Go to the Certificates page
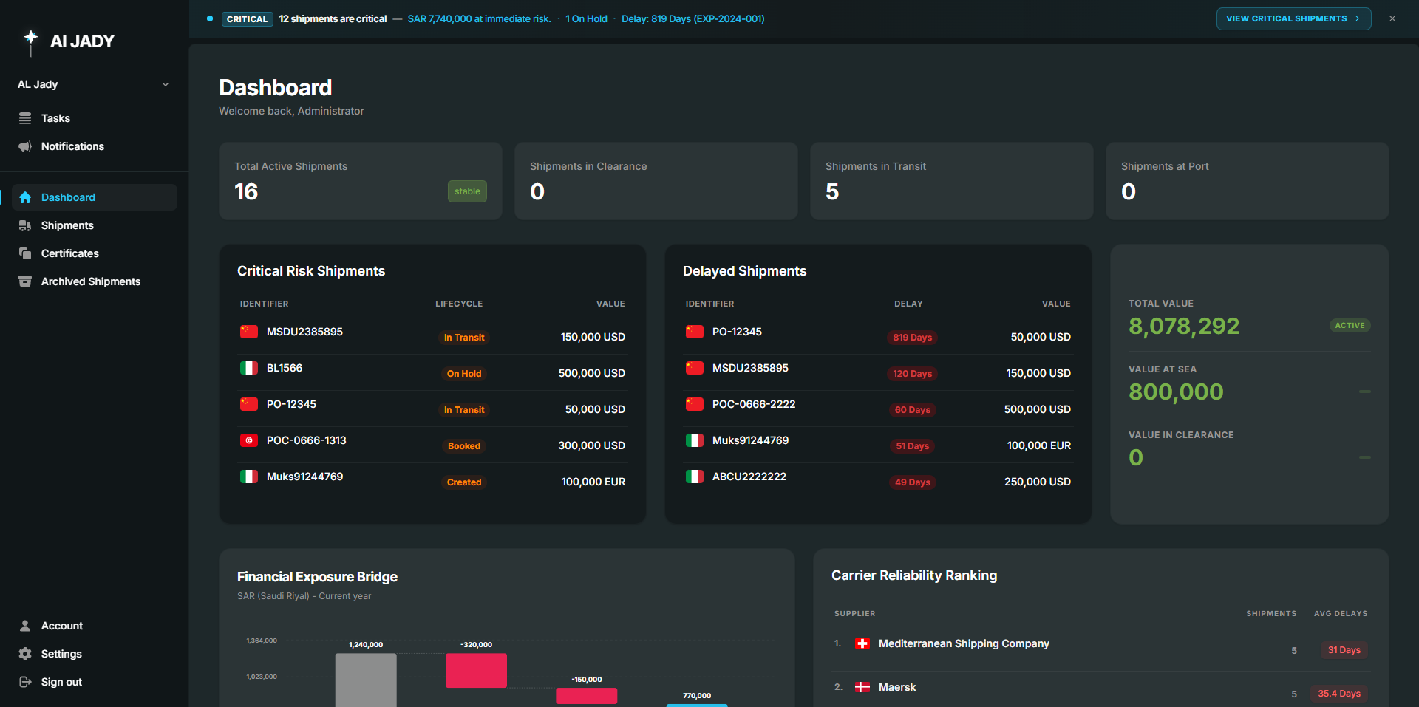The height and width of the screenshot is (707, 1419). point(94,253)
